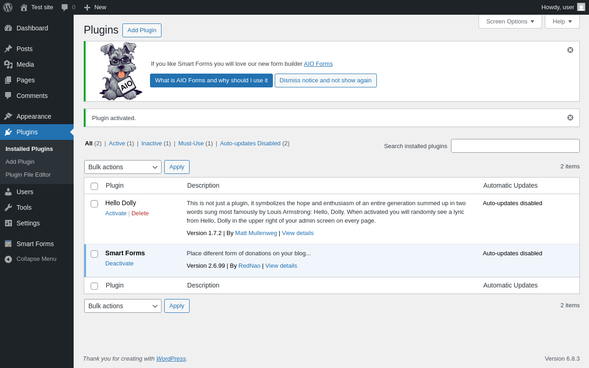
Task: Expand the Help panel
Action: click(x=562, y=21)
